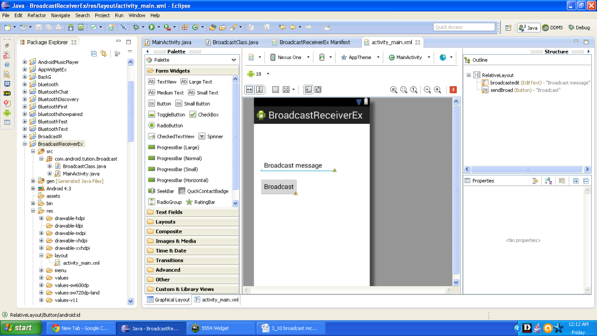Click the Debug bug icon in toolbar
The image size is (597, 336).
[136, 27]
